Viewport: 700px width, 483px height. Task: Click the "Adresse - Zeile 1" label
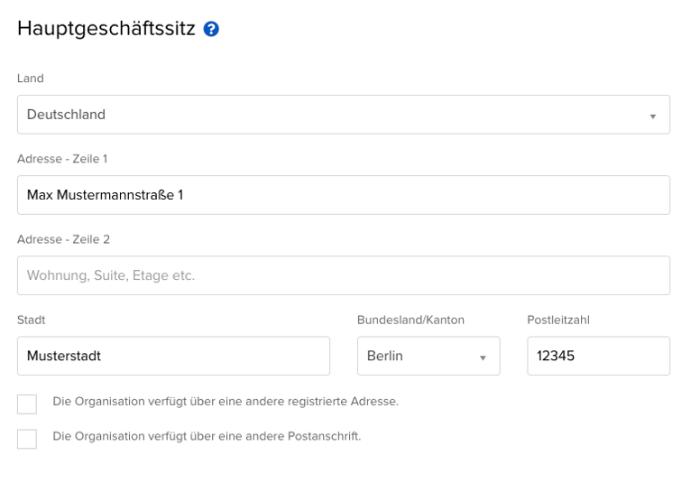tap(62, 159)
